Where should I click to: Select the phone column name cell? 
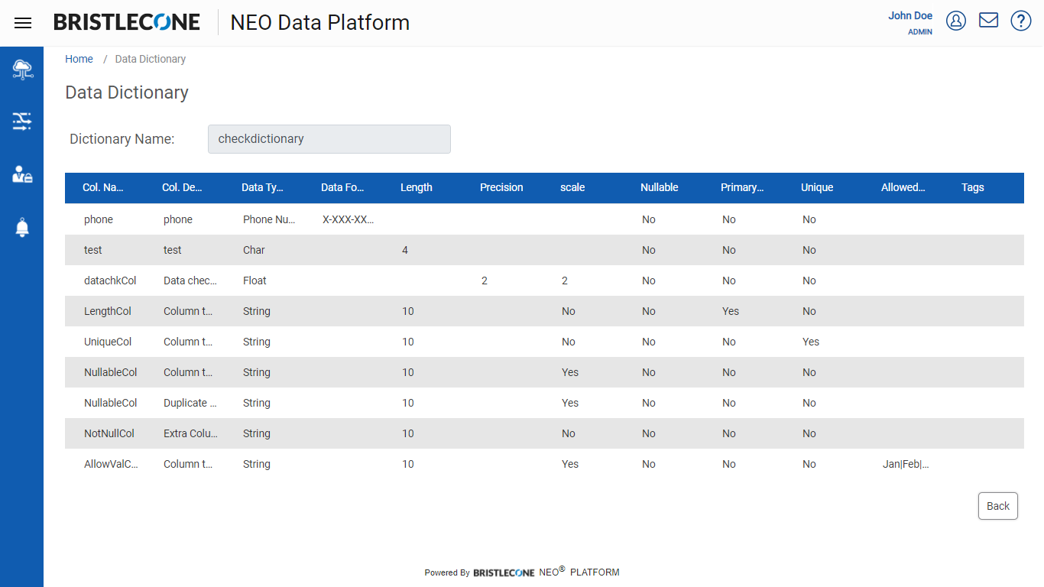tap(99, 219)
